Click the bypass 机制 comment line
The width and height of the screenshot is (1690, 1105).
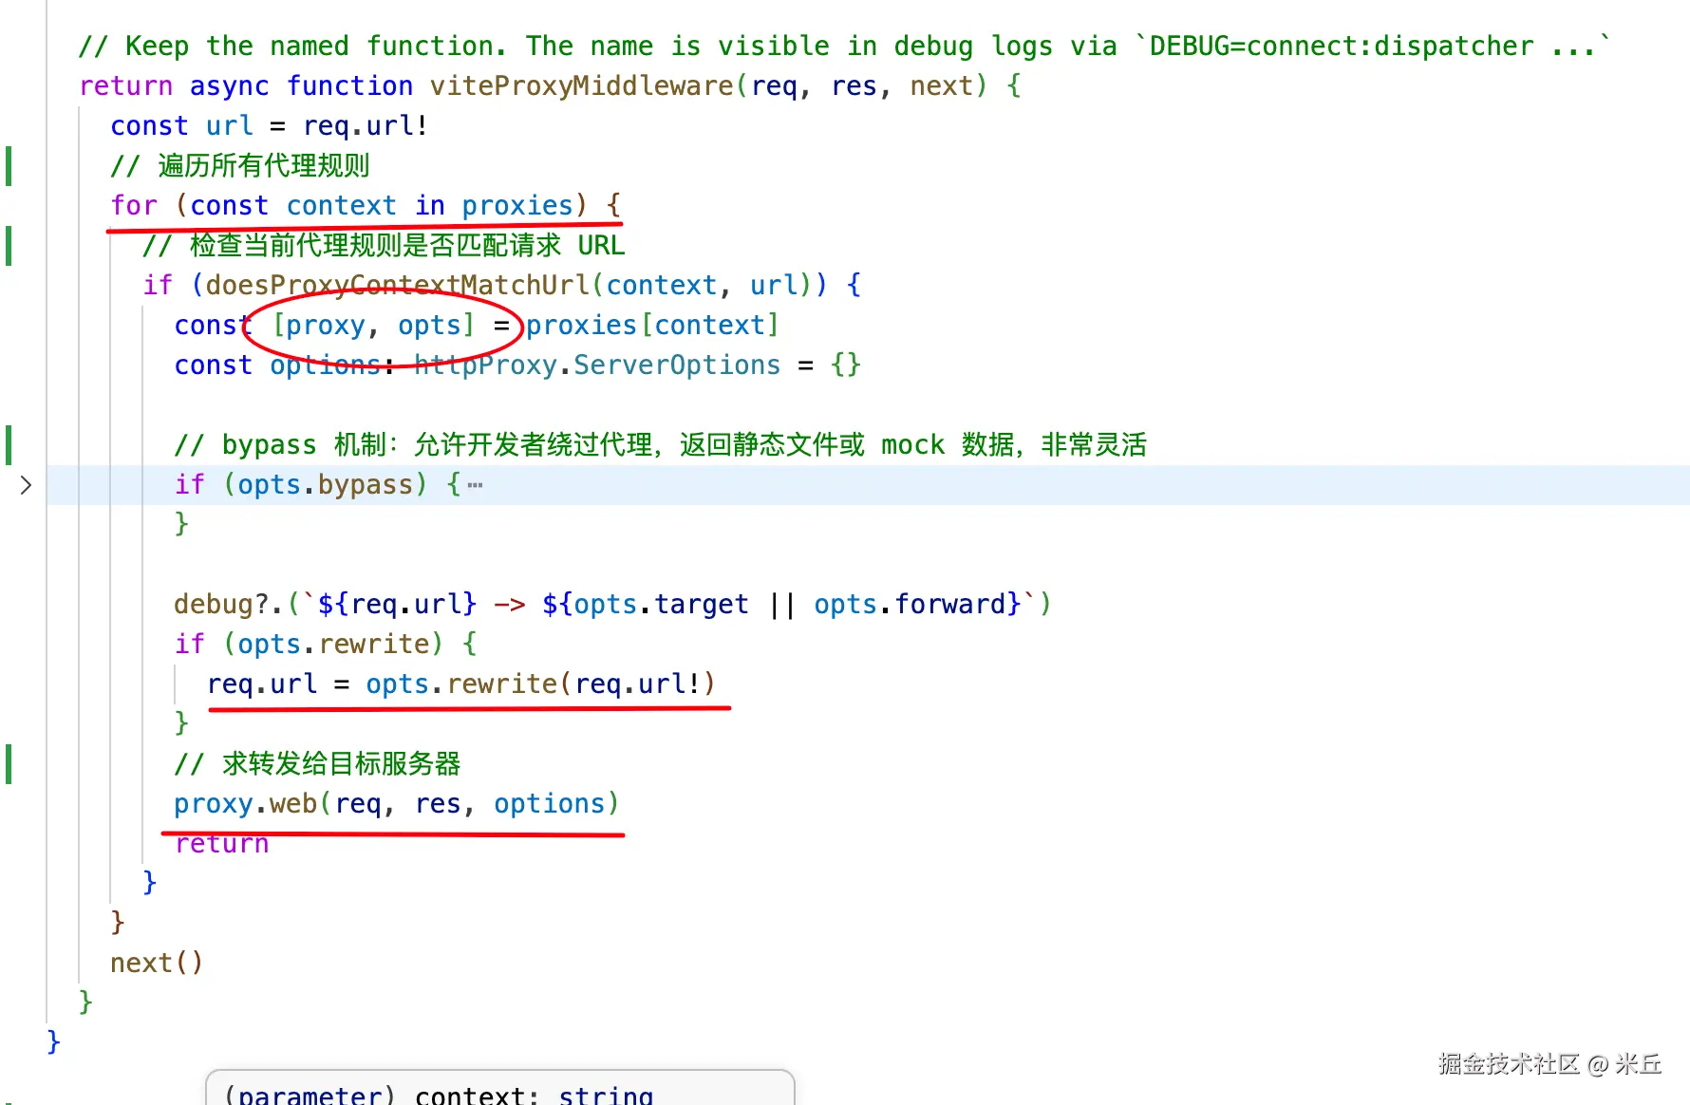(661, 445)
